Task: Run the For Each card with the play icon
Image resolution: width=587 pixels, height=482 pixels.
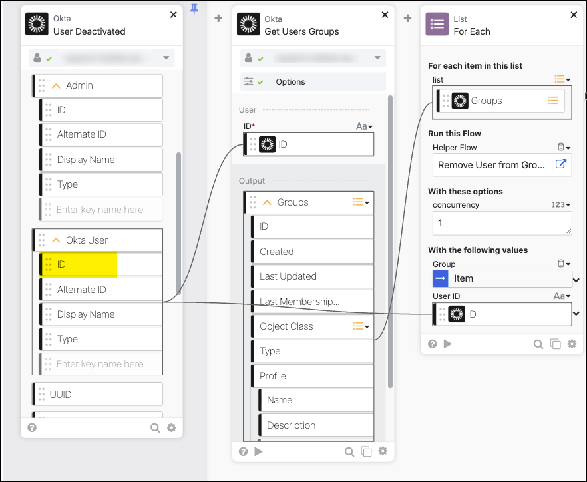Action: 447,344
